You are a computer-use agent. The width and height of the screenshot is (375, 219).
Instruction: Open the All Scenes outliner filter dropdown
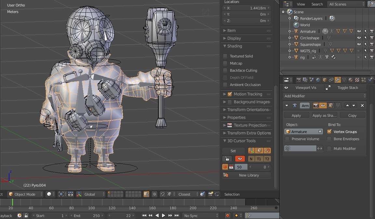click(346, 4)
